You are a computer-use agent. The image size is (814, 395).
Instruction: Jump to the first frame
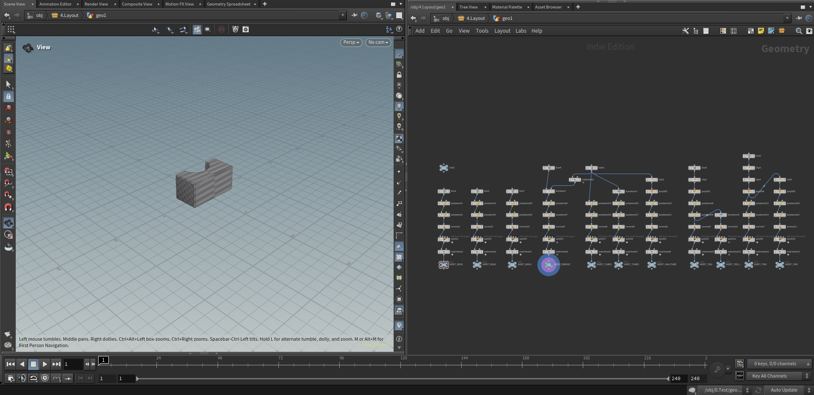click(x=11, y=364)
